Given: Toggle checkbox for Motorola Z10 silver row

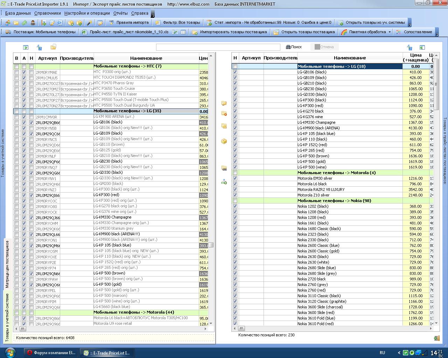Looking at the screenshot, I should coord(235,195).
